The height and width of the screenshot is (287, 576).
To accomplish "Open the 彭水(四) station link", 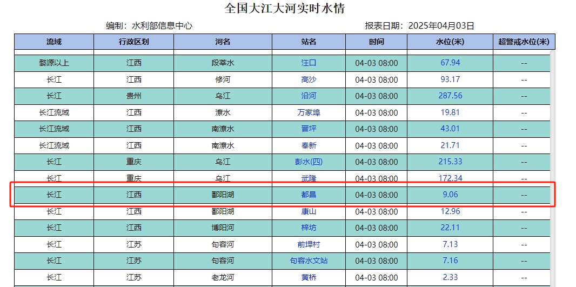I will [309, 162].
